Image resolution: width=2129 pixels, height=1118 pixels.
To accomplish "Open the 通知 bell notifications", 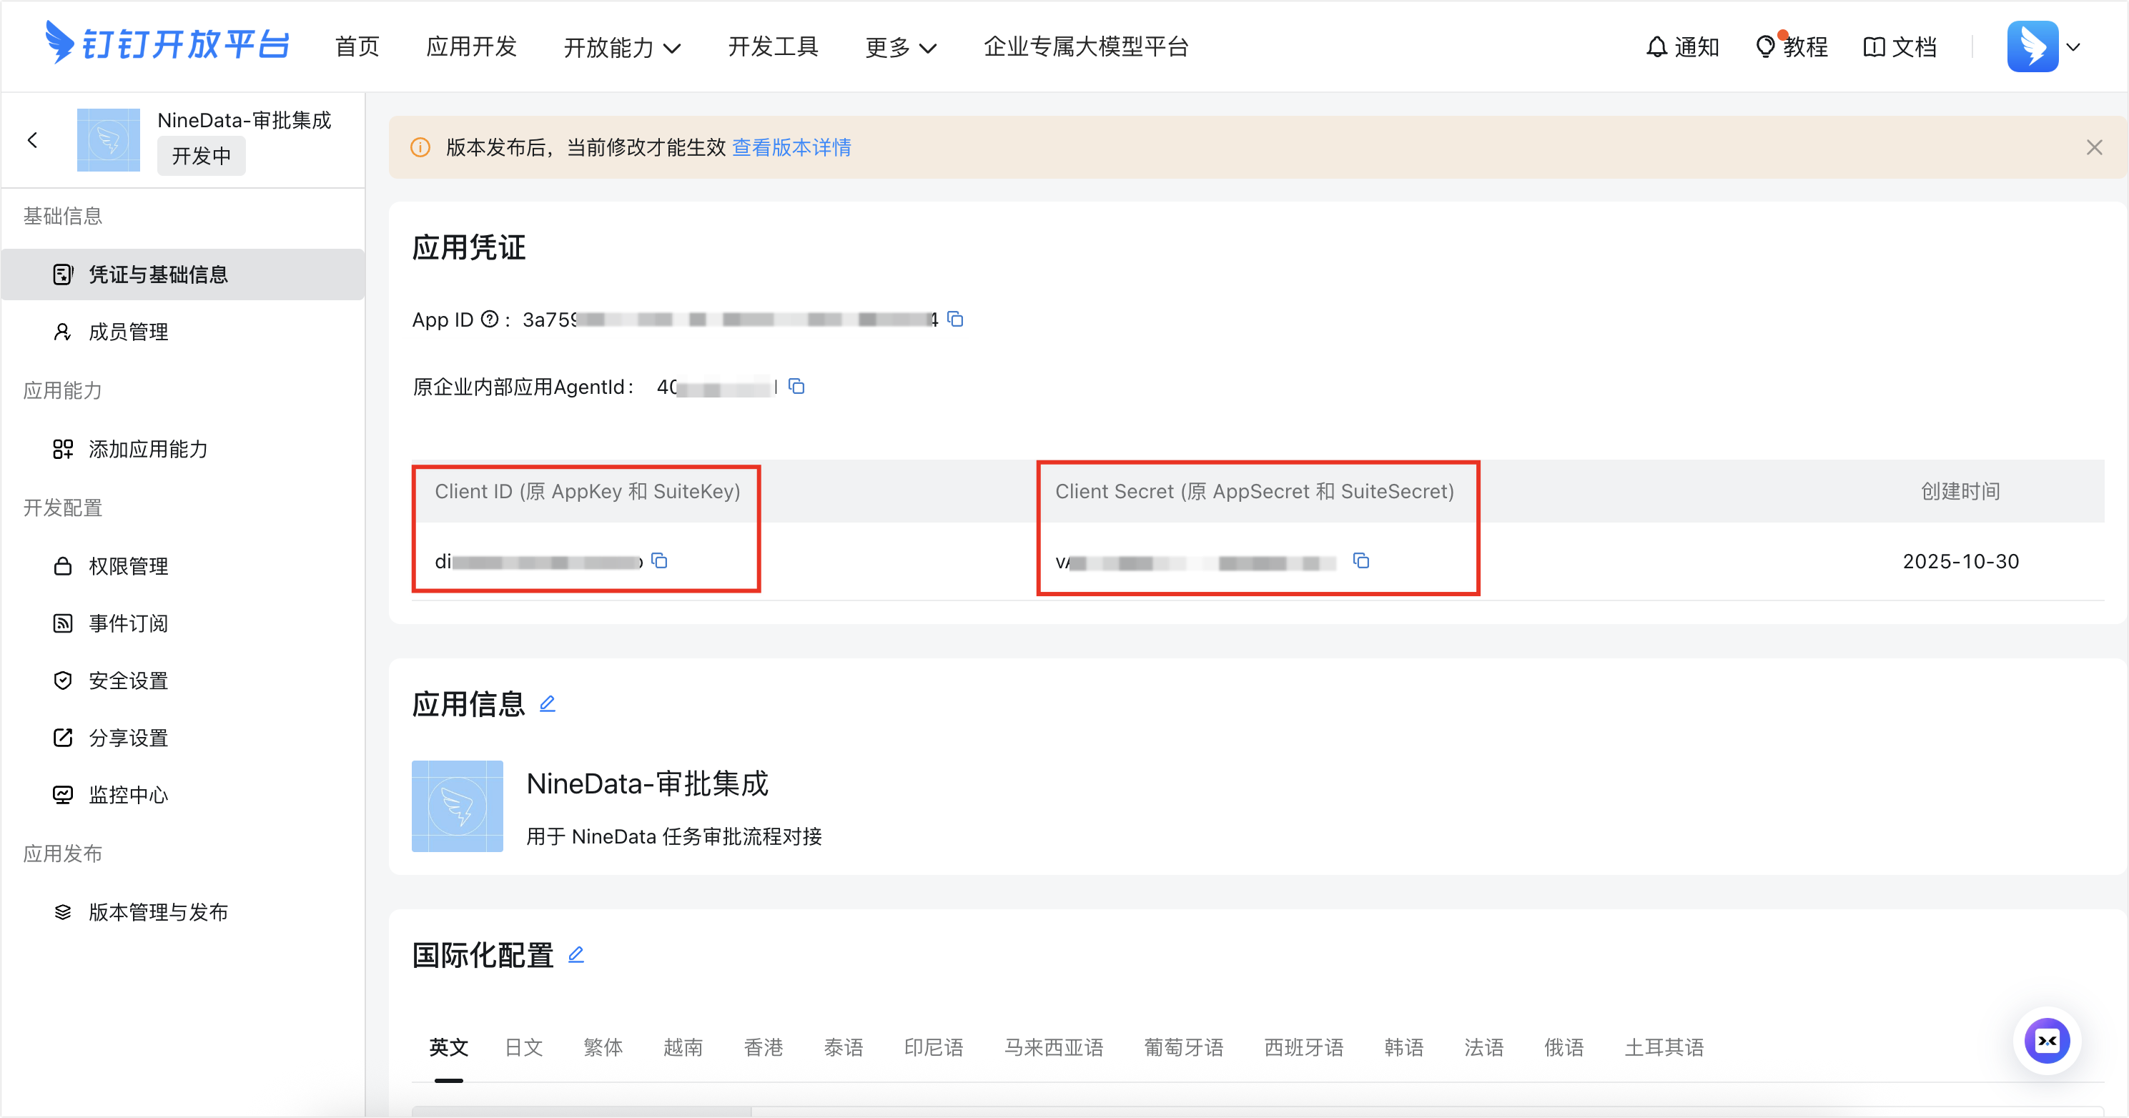I will 1682,47.
